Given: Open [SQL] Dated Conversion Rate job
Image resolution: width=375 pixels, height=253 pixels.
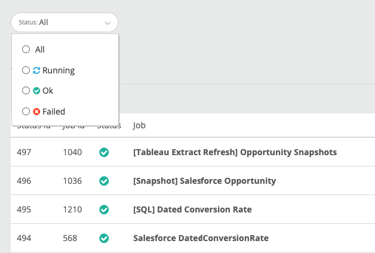Looking at the screenshot, I should coord(192,209).
